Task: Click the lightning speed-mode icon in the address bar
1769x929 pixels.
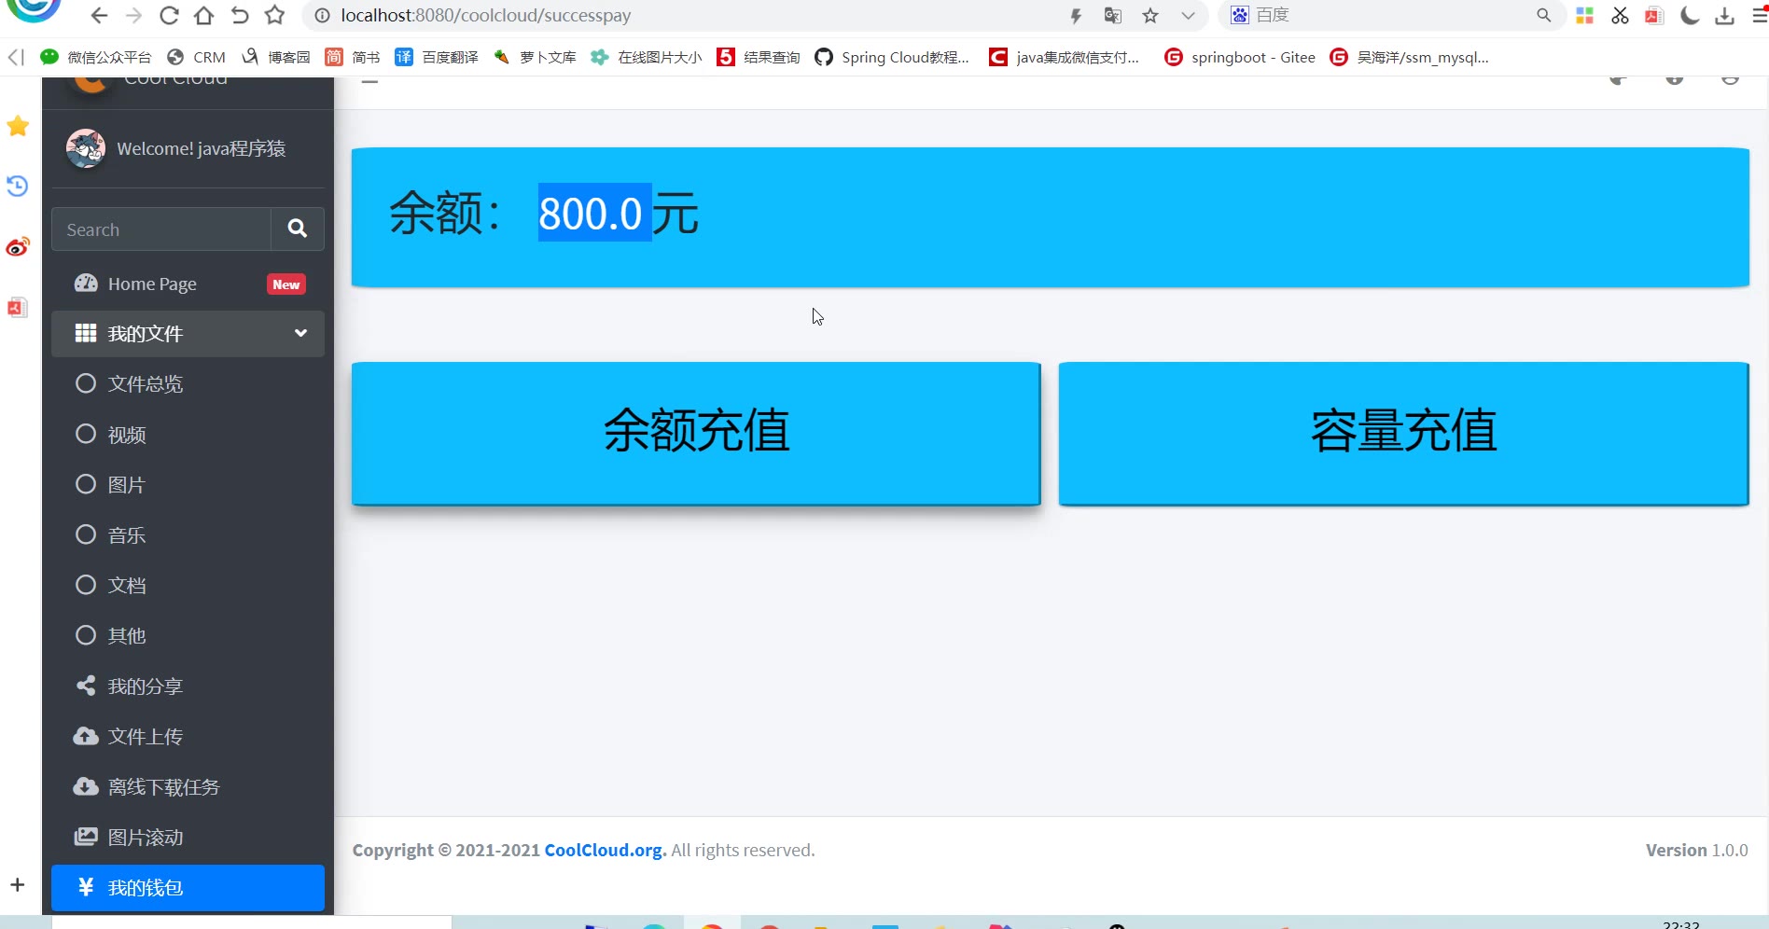Action: (1076, 16)
